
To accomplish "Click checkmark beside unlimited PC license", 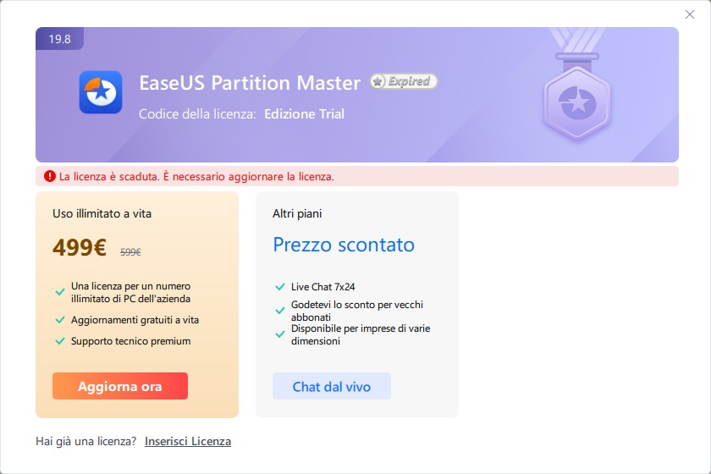I will pos(60,292).
